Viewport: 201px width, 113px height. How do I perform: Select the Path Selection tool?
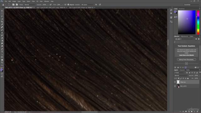(2, 54)
